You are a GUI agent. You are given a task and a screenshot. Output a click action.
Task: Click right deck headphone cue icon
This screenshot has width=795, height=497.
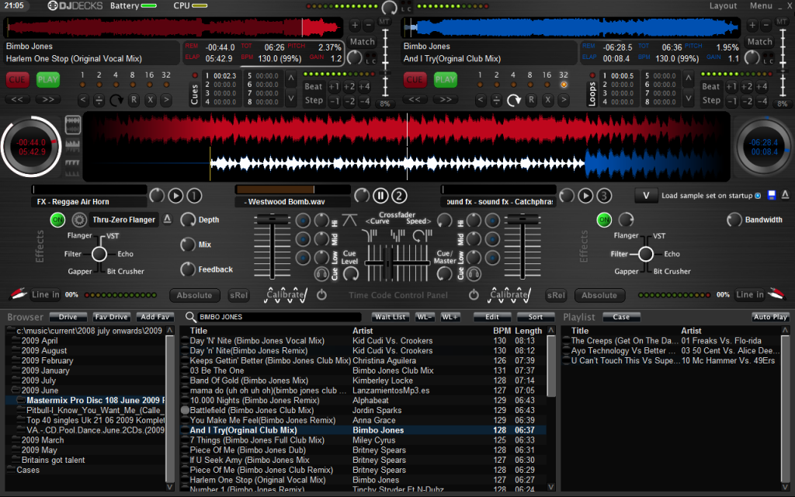tap(474, 274)
